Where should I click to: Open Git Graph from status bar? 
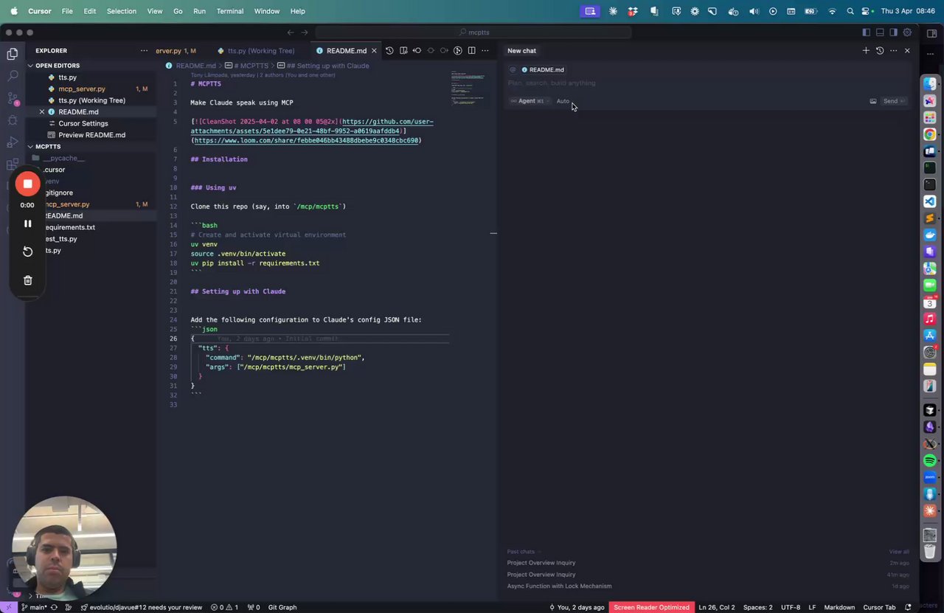(x=282, y=607)
